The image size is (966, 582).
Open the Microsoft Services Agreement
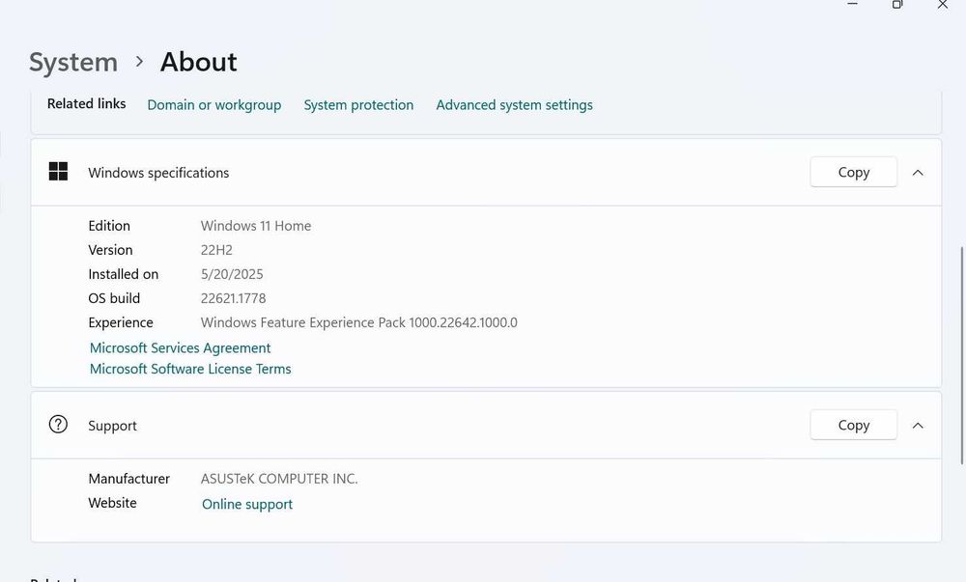(181, 347)
